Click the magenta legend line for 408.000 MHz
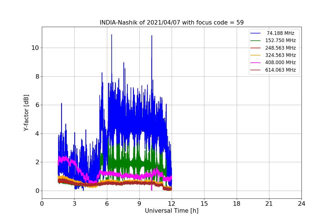Screen dimensions: 335x223 click(x=255, y=63)
